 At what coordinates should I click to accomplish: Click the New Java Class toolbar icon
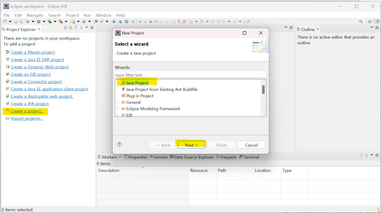84,22
